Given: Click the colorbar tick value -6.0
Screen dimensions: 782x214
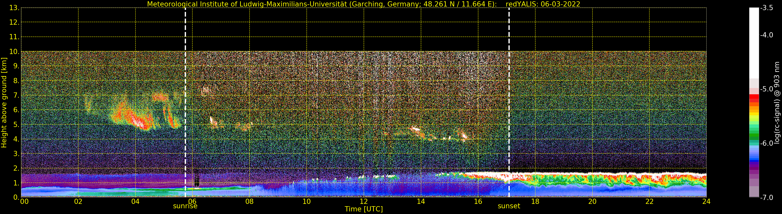Looking at the screenshot, I should click(767, 143).
